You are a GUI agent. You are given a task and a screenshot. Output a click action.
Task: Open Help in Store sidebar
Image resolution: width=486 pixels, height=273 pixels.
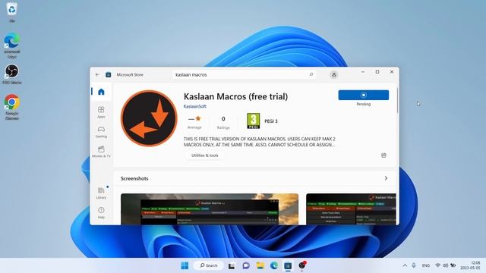pos(101,212)
